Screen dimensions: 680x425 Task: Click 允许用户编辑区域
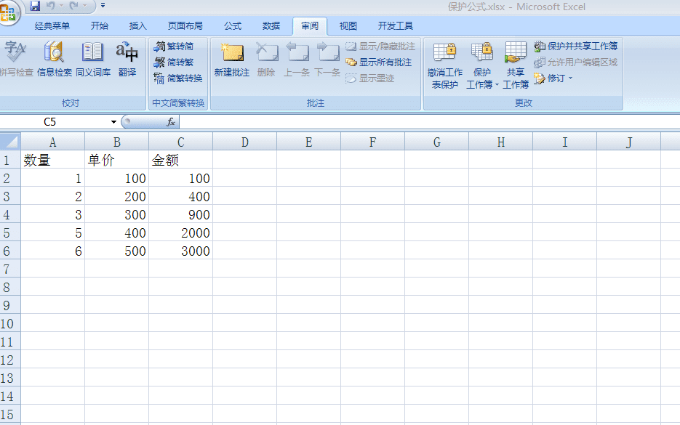pyautogui.click(x=576, y=62)
